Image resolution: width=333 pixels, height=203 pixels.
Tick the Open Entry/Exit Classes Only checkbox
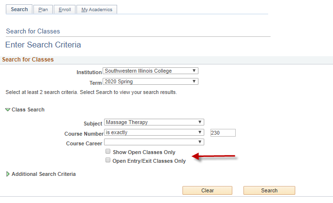(108, 161)
